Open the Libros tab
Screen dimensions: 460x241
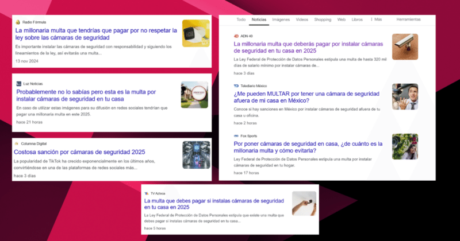coord(357,20)
